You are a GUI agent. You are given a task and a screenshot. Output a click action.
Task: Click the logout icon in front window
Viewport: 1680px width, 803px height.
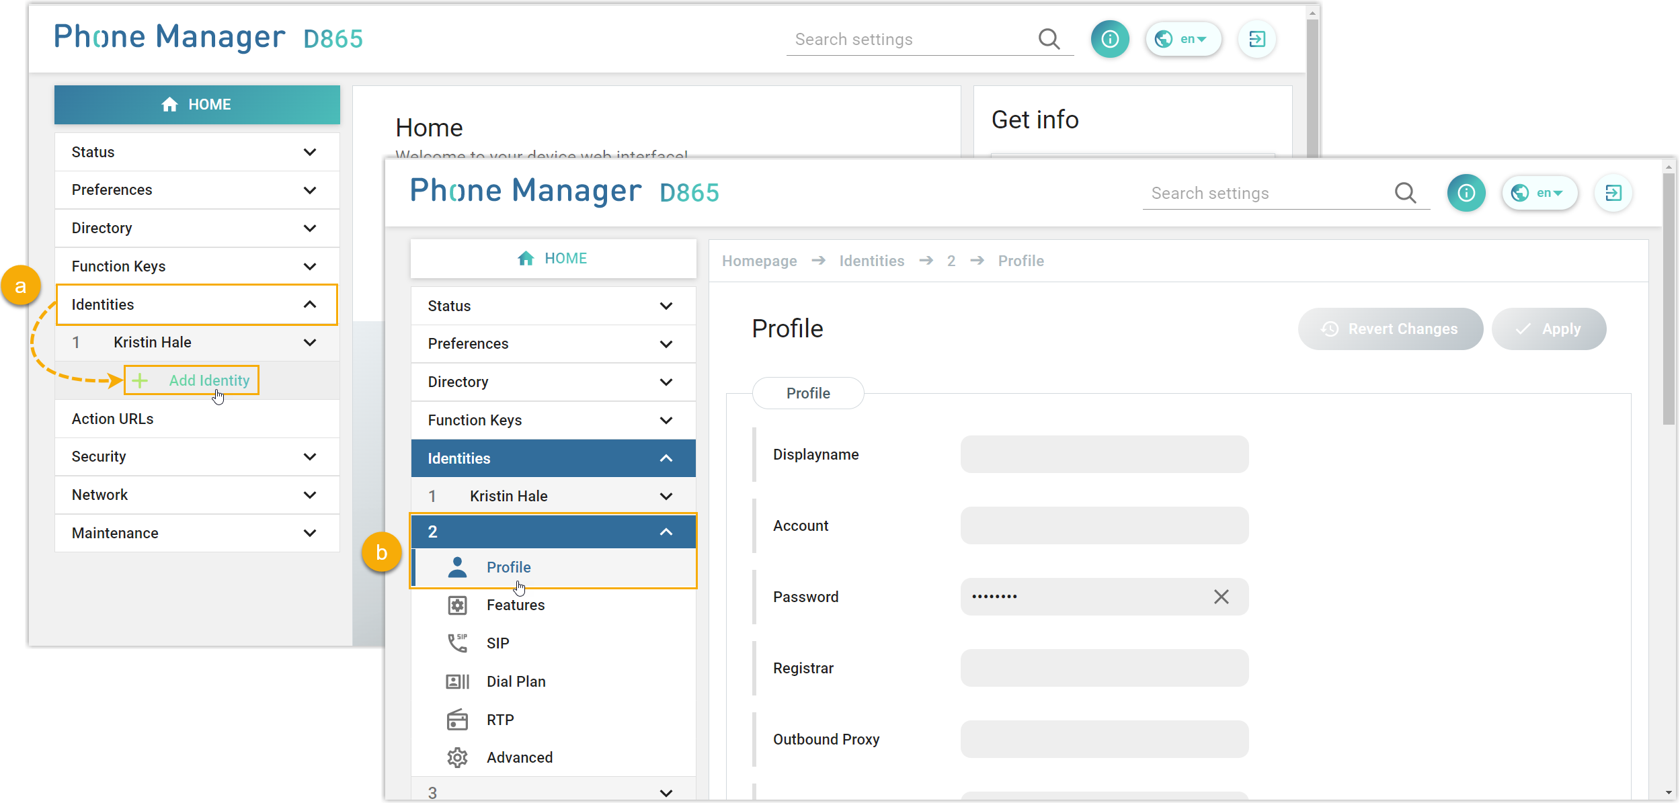coord(1613,193)
